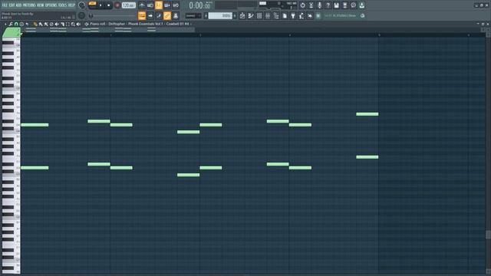Click the export render icon
The image size is (491, 276).
[344, 5]
